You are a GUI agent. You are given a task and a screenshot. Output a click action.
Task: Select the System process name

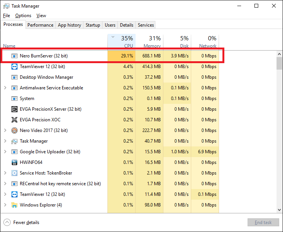(x=27, y=99)
